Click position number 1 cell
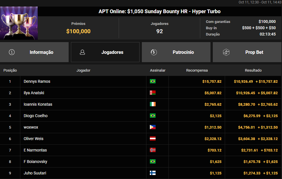This screenshot has width=282, height=179. [x=10, y=82]
